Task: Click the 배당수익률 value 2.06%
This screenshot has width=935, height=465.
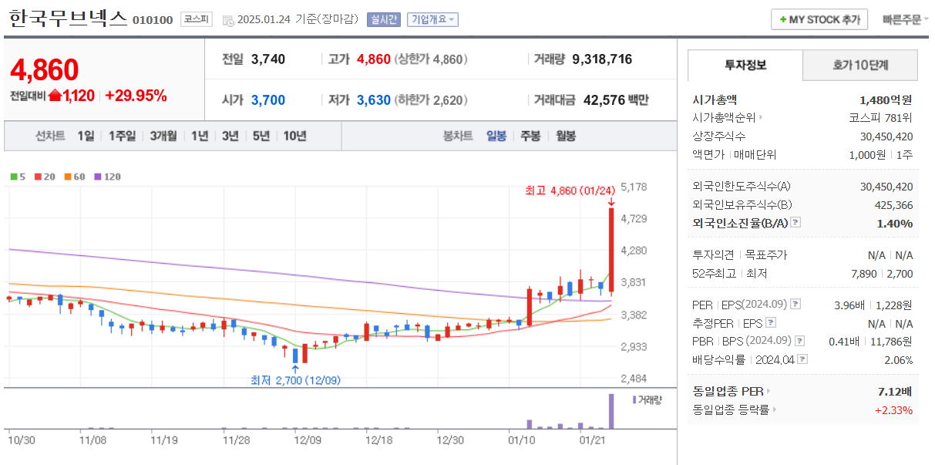Action: point(898,360)
